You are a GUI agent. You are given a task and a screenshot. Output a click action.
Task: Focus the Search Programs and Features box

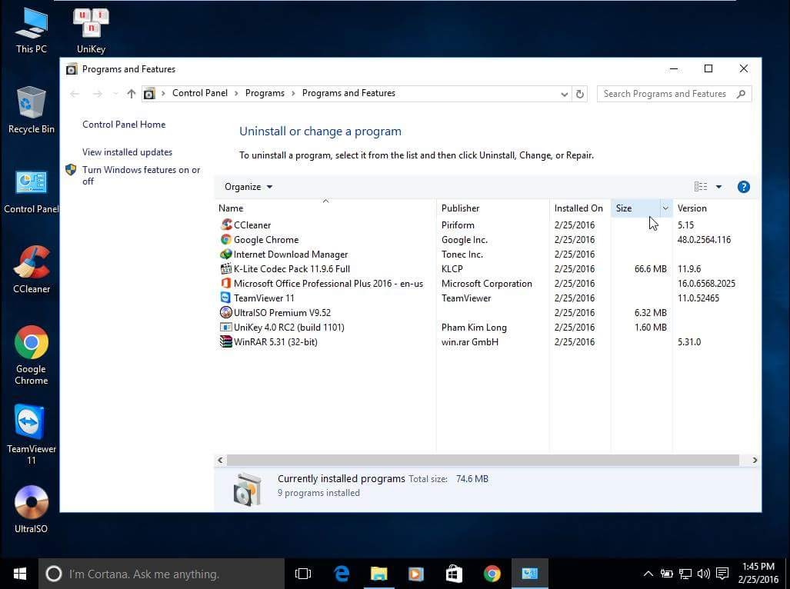coord(674,94)
